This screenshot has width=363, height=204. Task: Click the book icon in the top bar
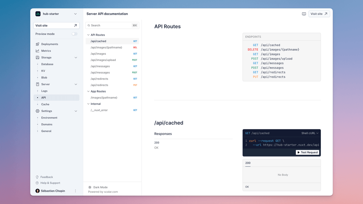click(304, 13)
